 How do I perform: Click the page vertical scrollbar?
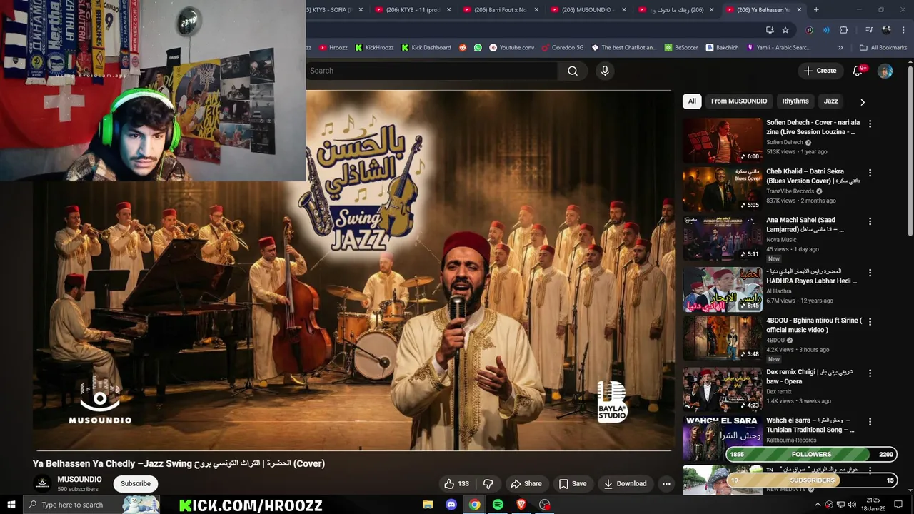coord(910,150)
